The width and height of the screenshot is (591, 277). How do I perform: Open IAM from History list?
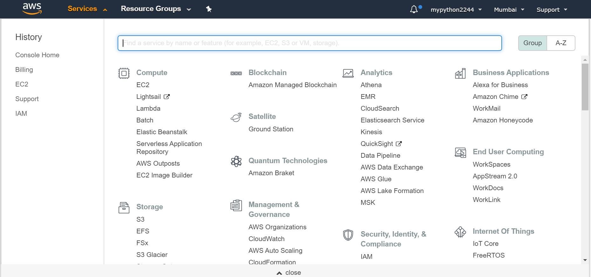click(21, 114)
